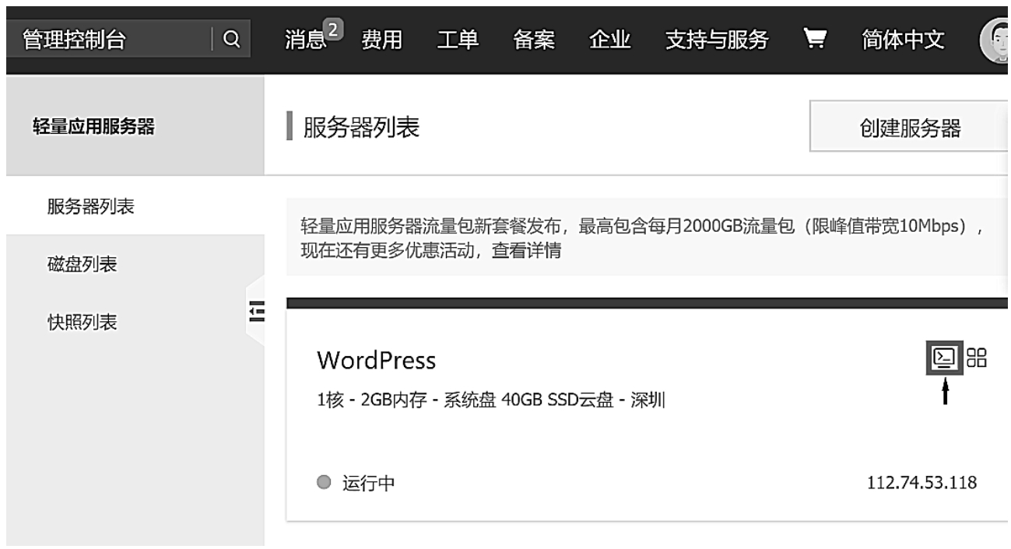Switch language via 简体中文
The height and width of the screenshot is (549, 1011).
click(903, 40)
